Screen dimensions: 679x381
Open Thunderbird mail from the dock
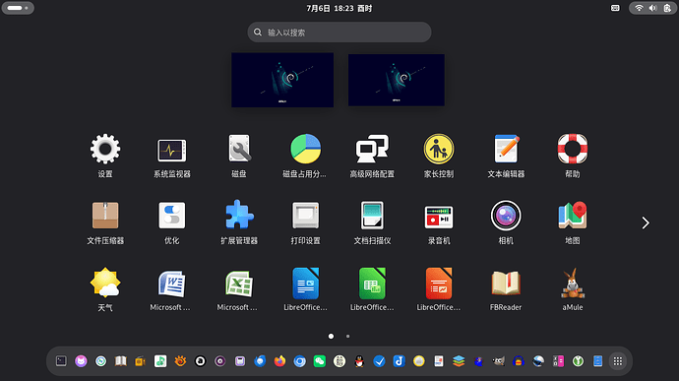tap(260, 361)
